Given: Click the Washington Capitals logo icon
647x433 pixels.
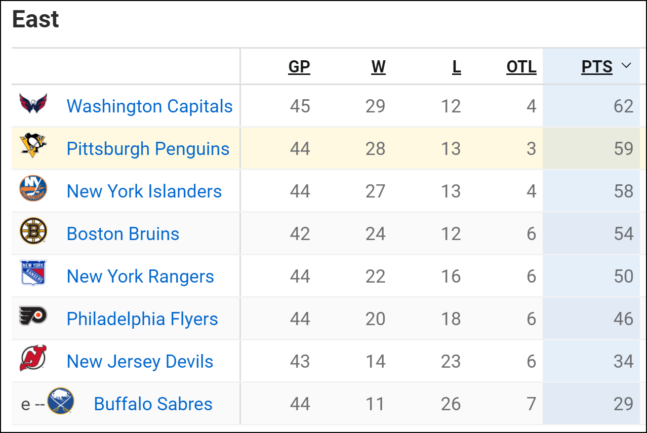Looking at the screenshot, I should tap(33, 104).
